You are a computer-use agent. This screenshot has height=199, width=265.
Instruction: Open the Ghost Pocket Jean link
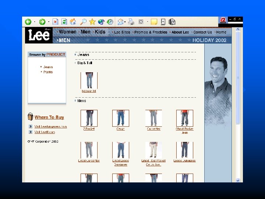tap(184, 130)
